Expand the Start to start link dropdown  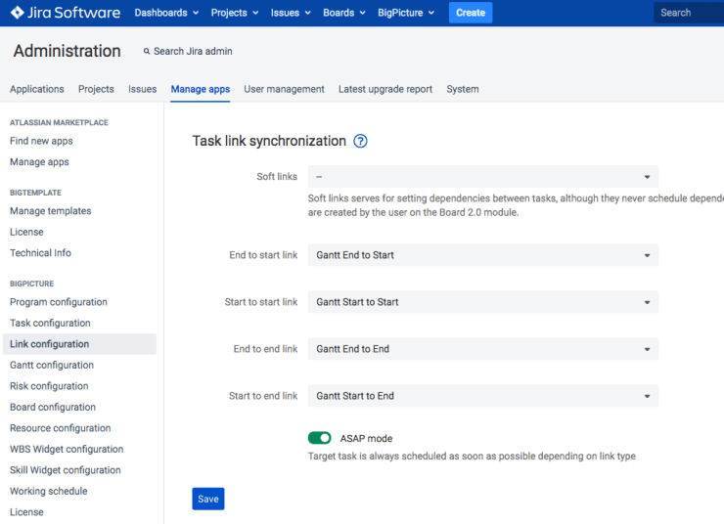pyautogui.click(x=482, y=302)
